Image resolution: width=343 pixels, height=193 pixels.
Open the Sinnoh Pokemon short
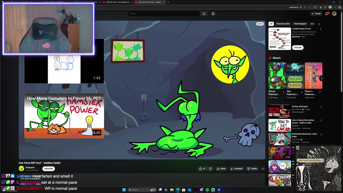point(277,76)
